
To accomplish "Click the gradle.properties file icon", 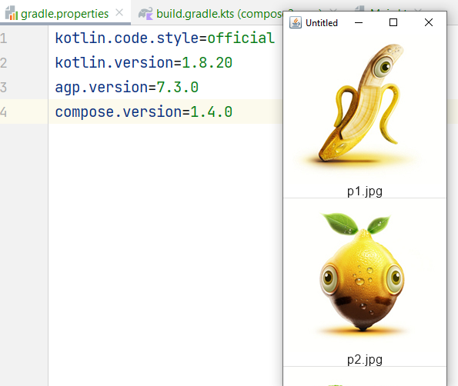I will 12,13.
